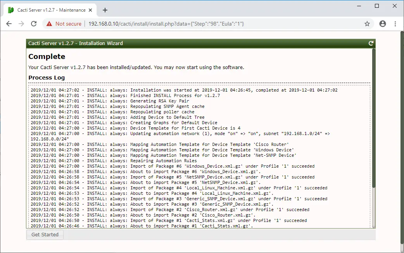Close the browser window
The image size is (404, 253).
394,6
